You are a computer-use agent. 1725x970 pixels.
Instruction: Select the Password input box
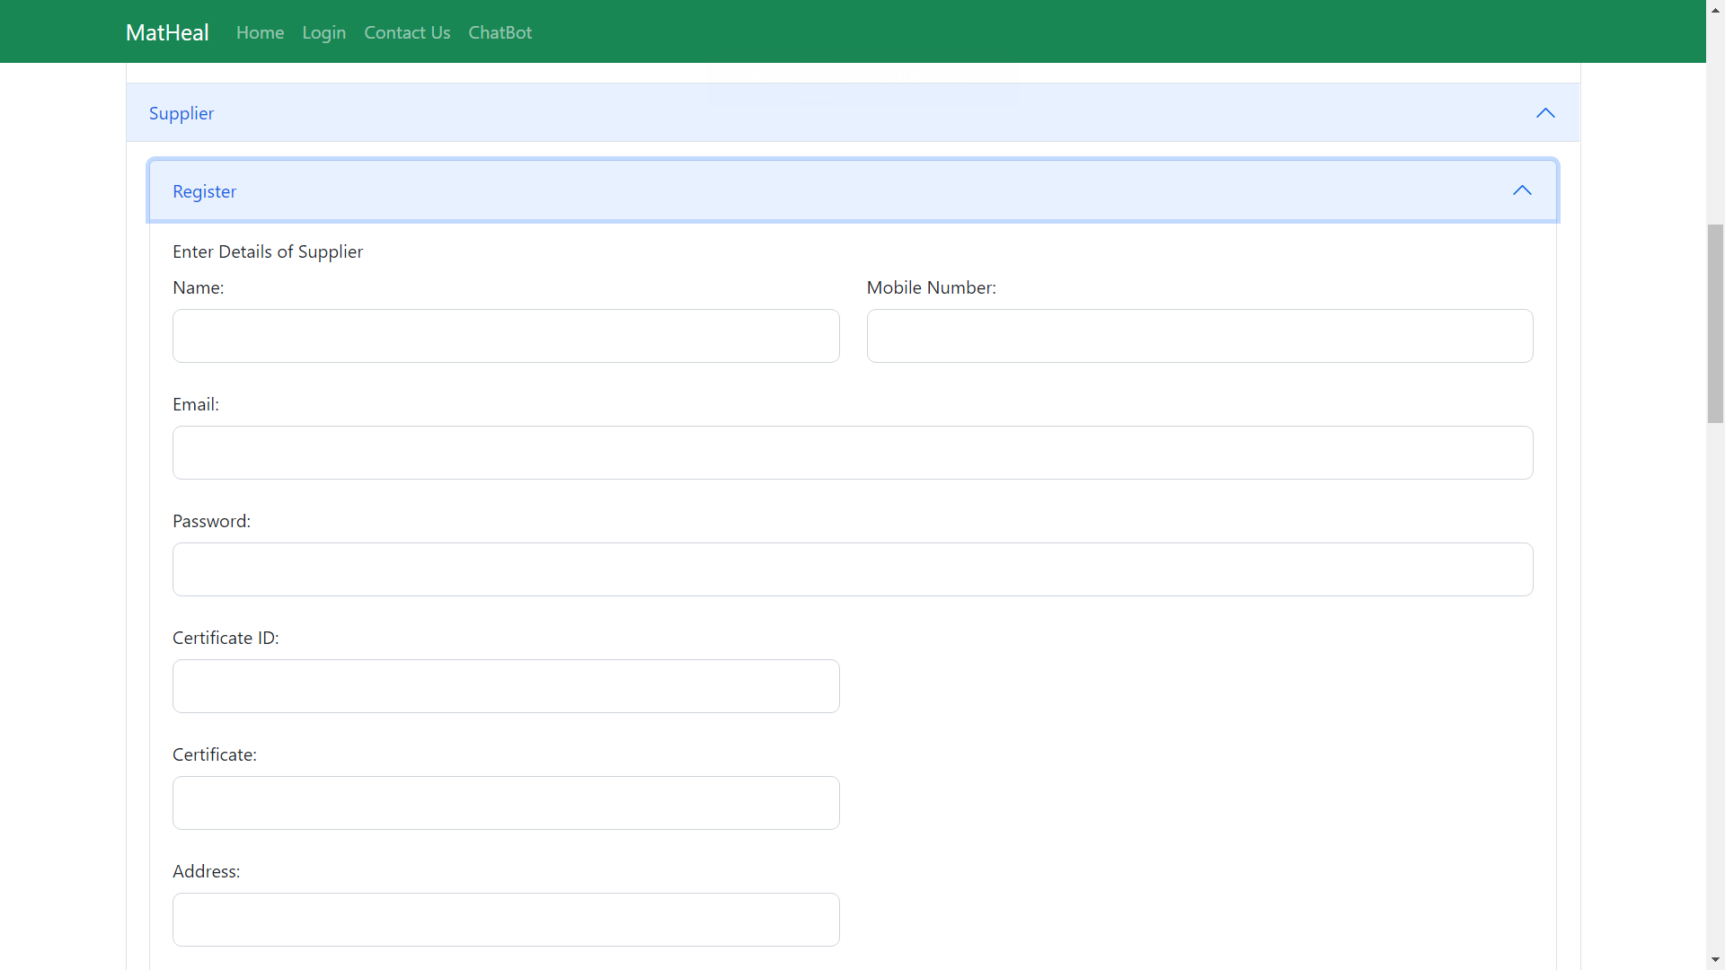853,569
